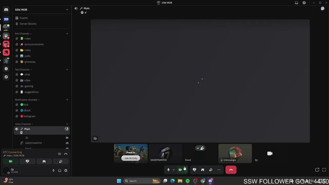Open the Discover servers compass icon
Screen dimensions: 329x185
click(x=6, y=77)
